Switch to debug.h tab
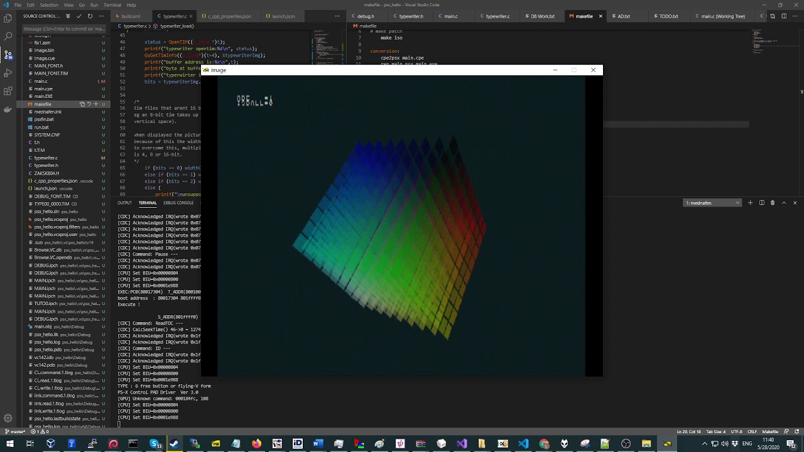This screenshot has width=804, height=452. click(366, 16)
